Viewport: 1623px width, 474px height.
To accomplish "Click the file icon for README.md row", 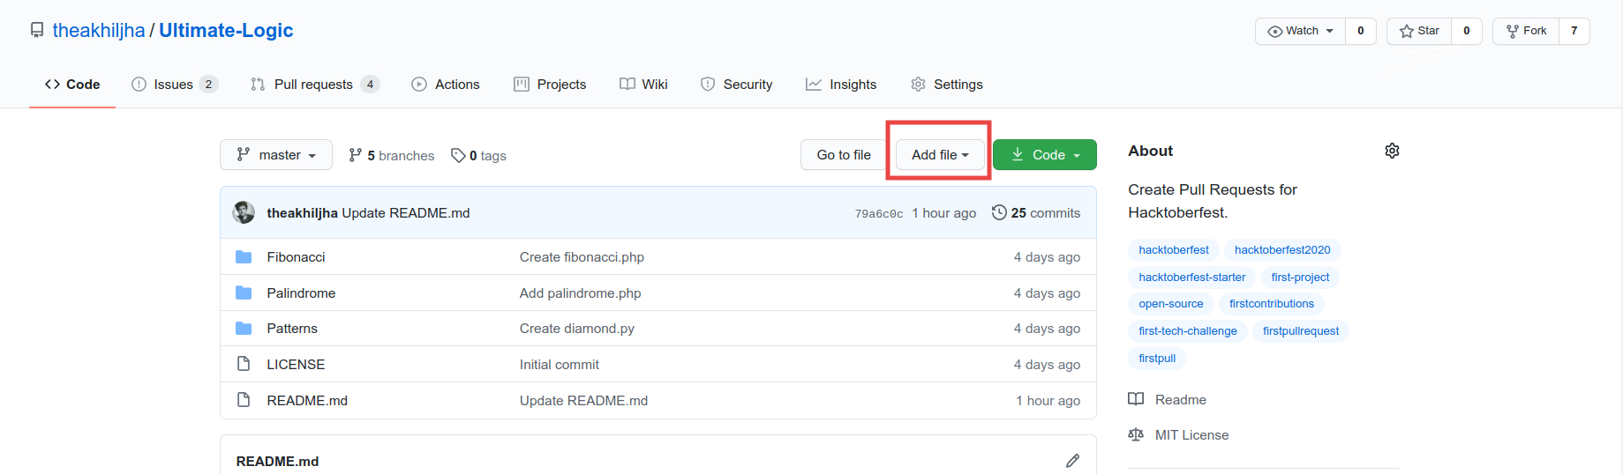I will 244,400.
